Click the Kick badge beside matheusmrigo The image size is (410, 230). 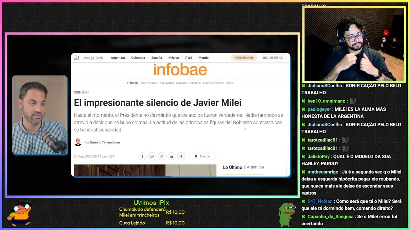[x=303, y=172]
